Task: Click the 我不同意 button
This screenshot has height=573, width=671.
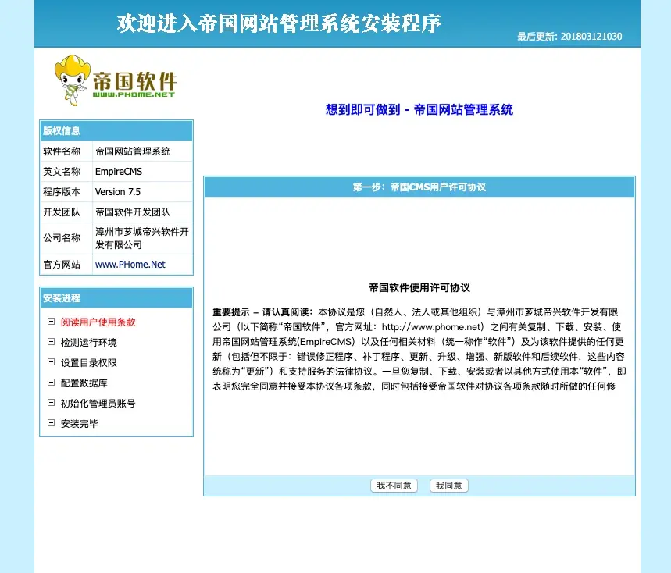Action: [394, 486]
